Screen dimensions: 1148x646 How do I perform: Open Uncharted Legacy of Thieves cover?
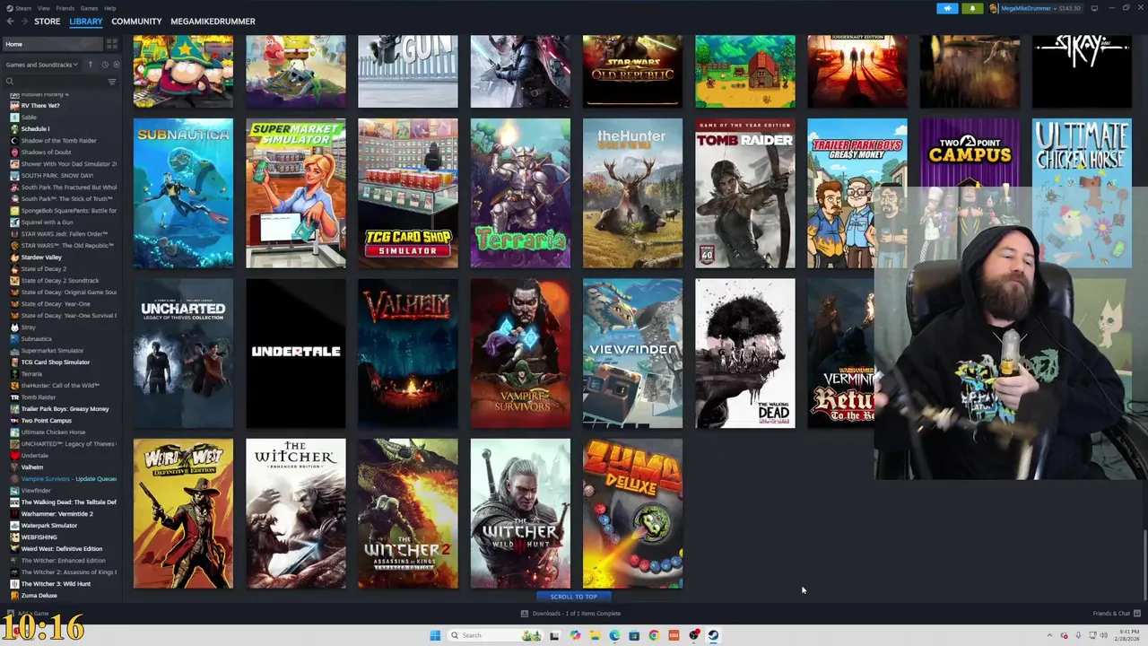pyautogui.click(x=183, y=354)
